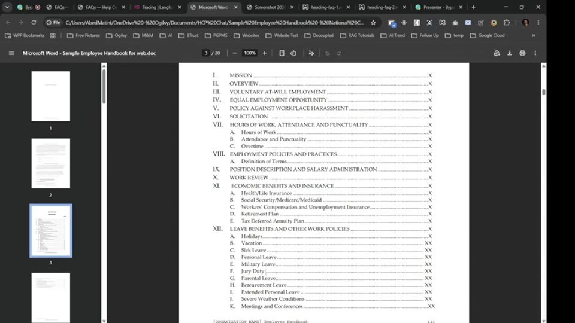Open the Website Test bookmark folder

tap(282, 35)
